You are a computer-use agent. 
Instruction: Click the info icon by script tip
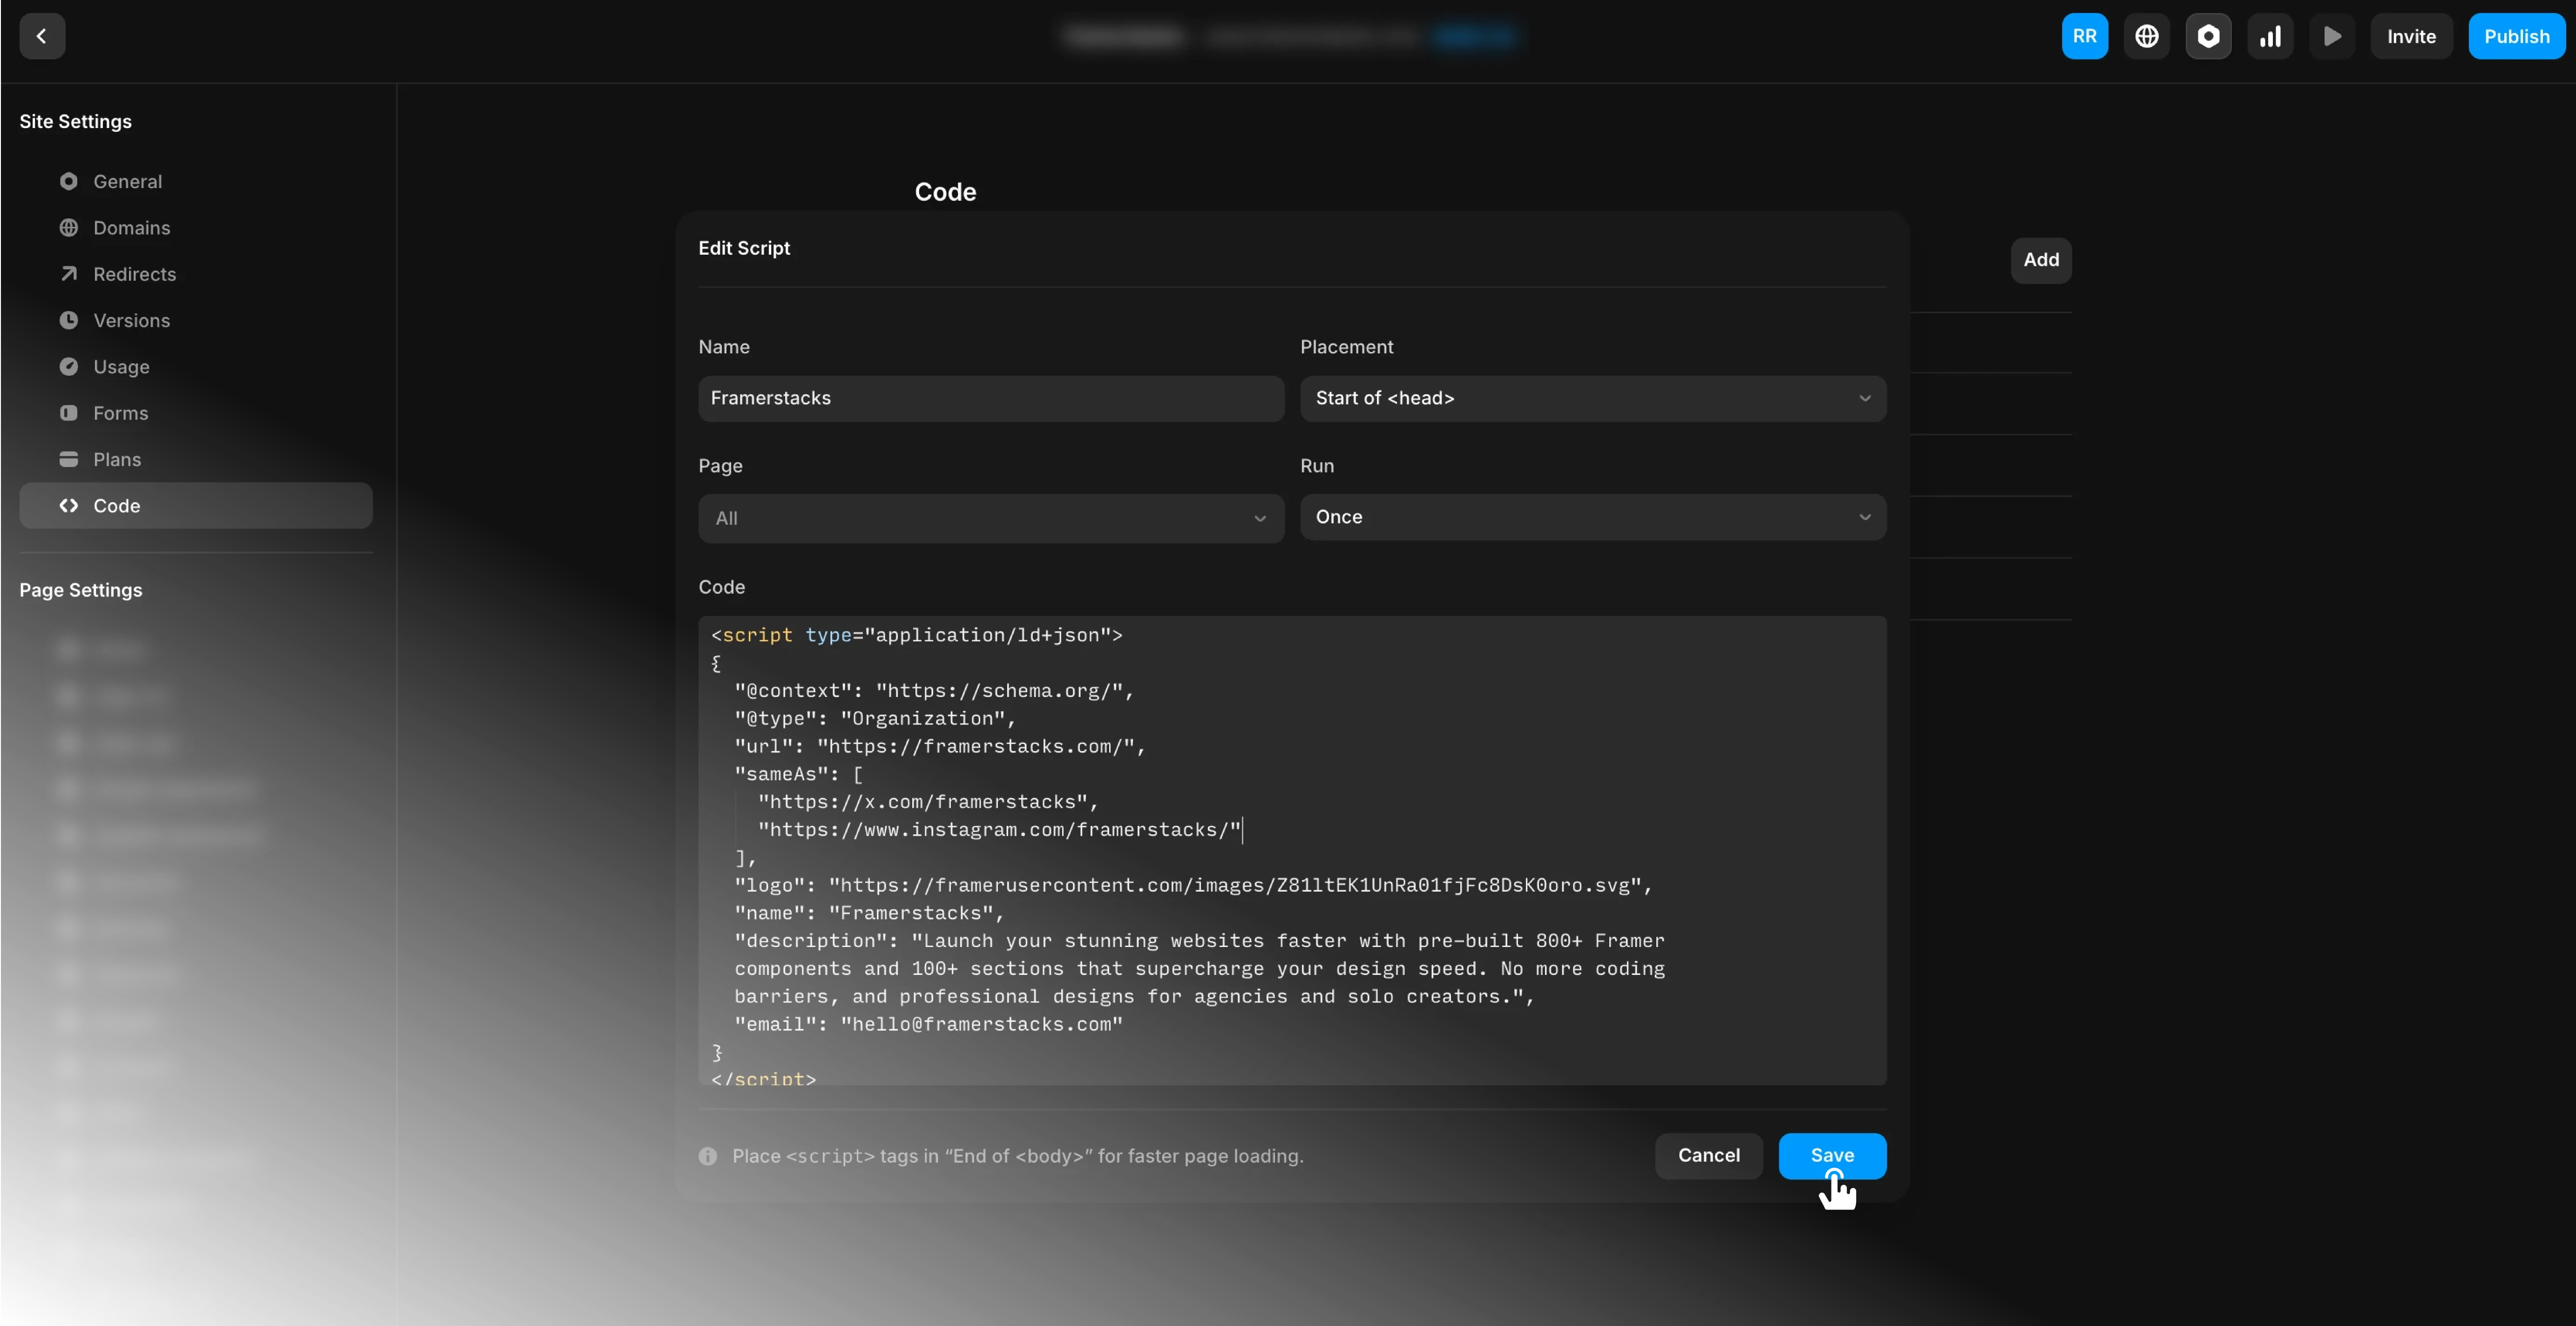(x=708, y=1157)
